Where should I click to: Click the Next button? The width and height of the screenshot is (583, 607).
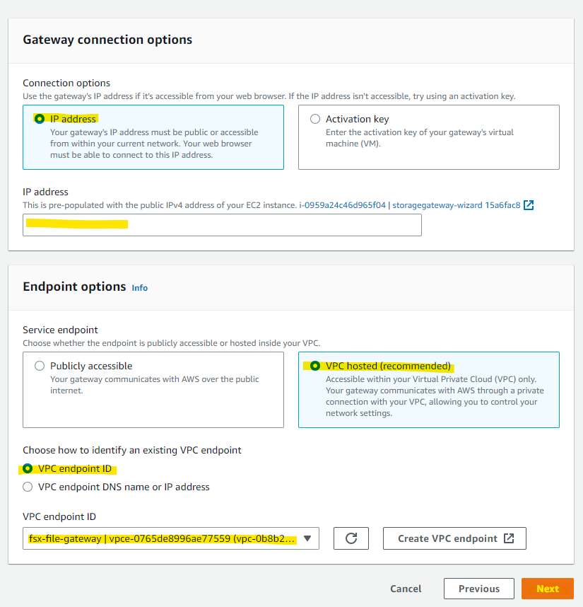pos(547,589)
